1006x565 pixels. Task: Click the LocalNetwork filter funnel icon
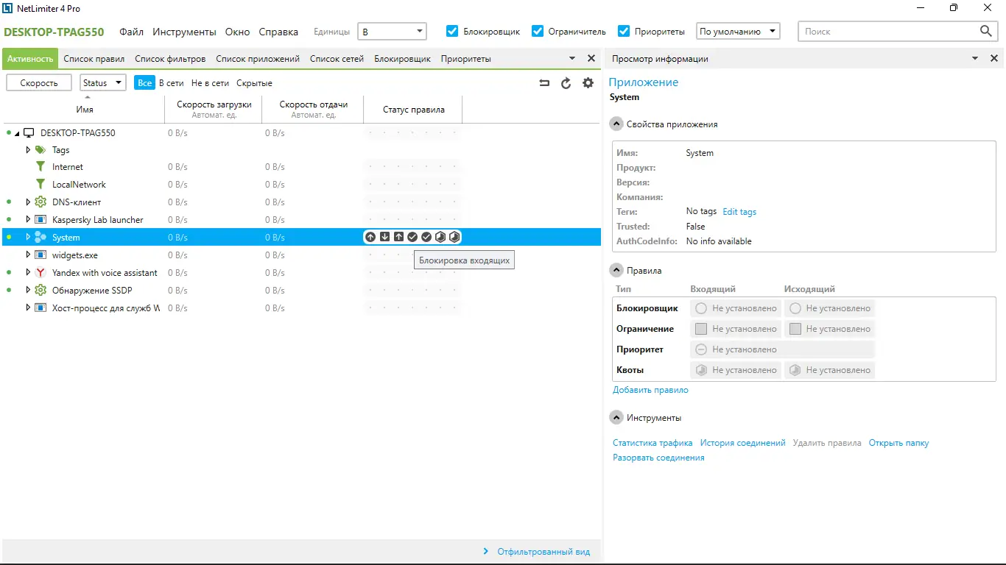tap(41, 185)
